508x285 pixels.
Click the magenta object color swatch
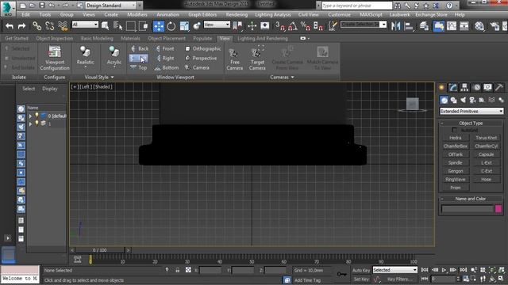(x=498, y=209)
